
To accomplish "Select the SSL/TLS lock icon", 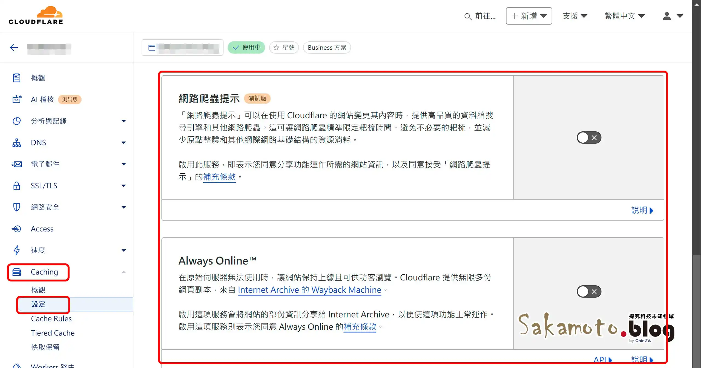I will [x=17, y=186].
